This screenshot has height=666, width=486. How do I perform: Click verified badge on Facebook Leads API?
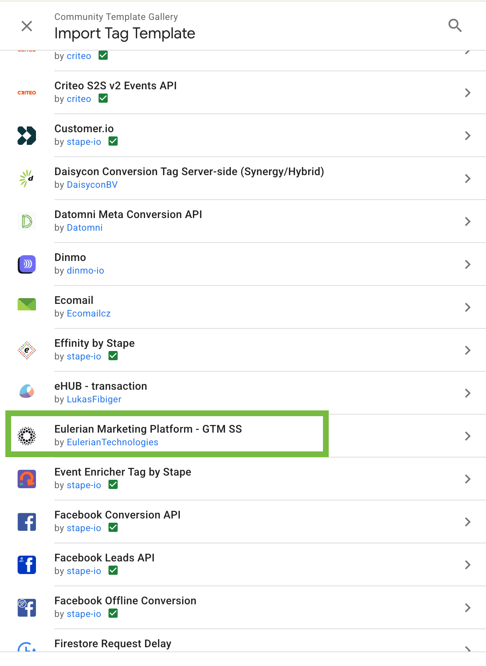tap(113, 571)
